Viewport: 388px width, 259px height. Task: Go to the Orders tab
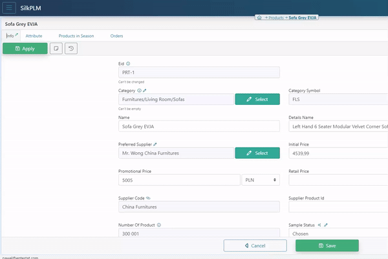(x=116, y=36)
